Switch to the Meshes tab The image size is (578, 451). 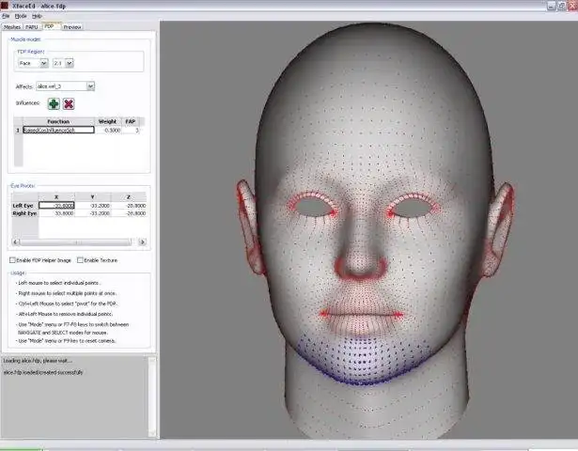12,27
